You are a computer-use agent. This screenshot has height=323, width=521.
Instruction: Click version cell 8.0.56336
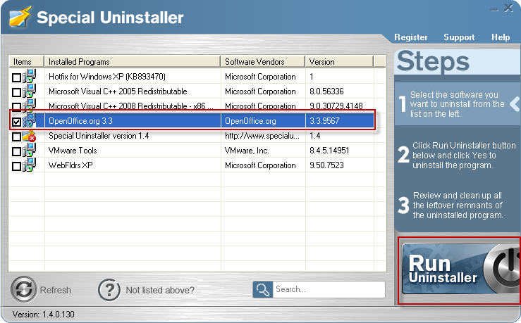(x=326, y=91)
